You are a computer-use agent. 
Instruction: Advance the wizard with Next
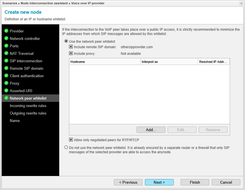pyautogui.click(x=159, y=182)
